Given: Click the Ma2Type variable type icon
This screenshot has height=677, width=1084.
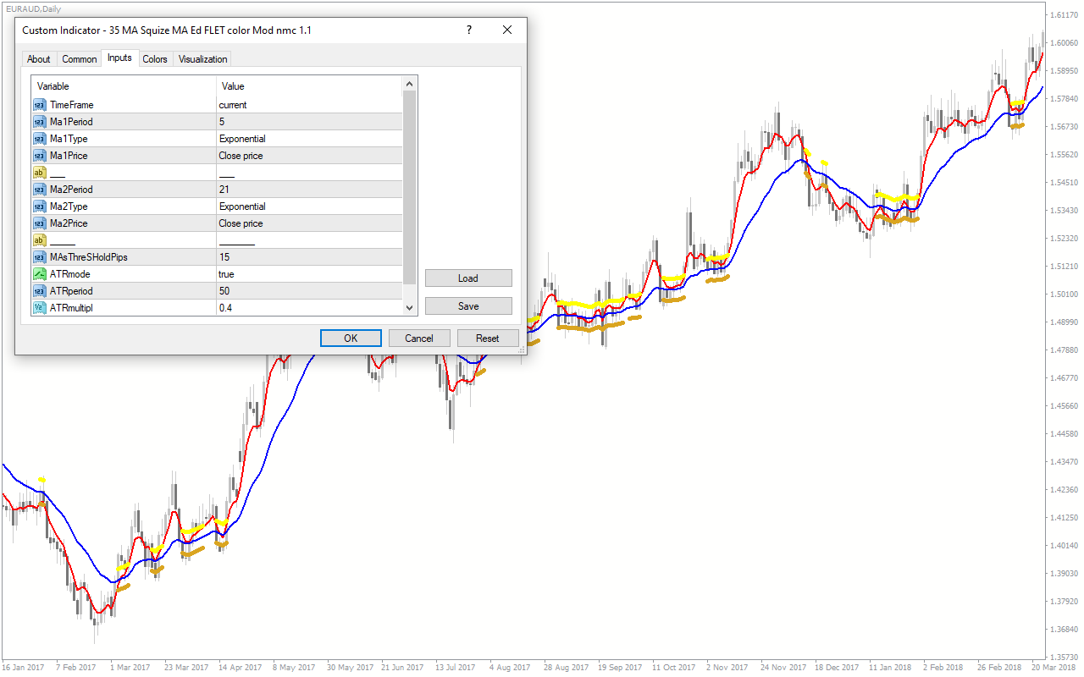Looking at the screenshot, I should pyautogui.click(x=40, y=206).
